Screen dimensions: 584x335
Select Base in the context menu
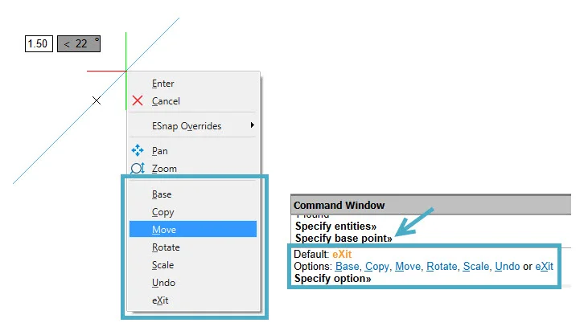pyautogui.click(x=162, y=194)
